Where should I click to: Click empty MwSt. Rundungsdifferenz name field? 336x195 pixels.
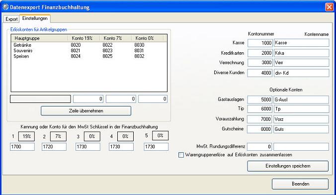[301, 147]
